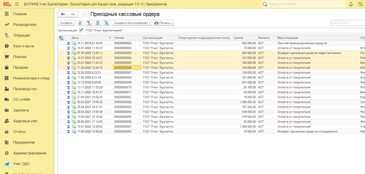Expand the Создать на основании dropdown
Screen dimensions: 365x174
pos(132,23)
